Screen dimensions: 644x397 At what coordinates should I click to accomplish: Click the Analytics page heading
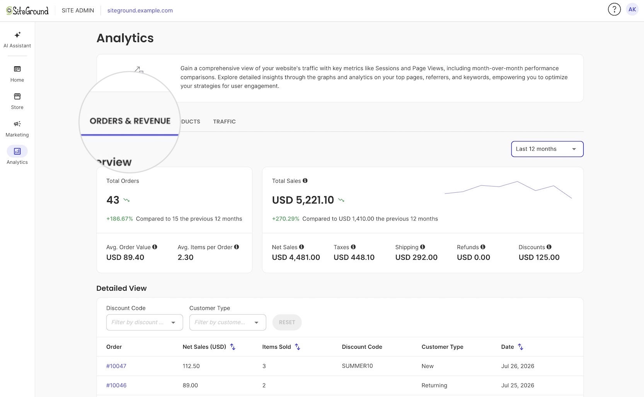125,38
